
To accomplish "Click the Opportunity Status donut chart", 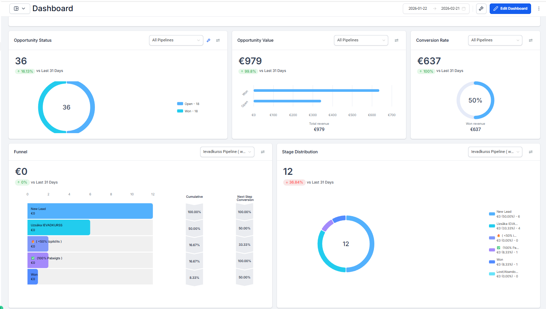I will click(x=66, y=107).
